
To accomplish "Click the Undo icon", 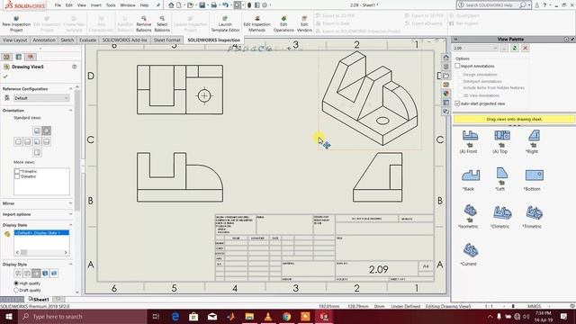I will pos(225,5).
